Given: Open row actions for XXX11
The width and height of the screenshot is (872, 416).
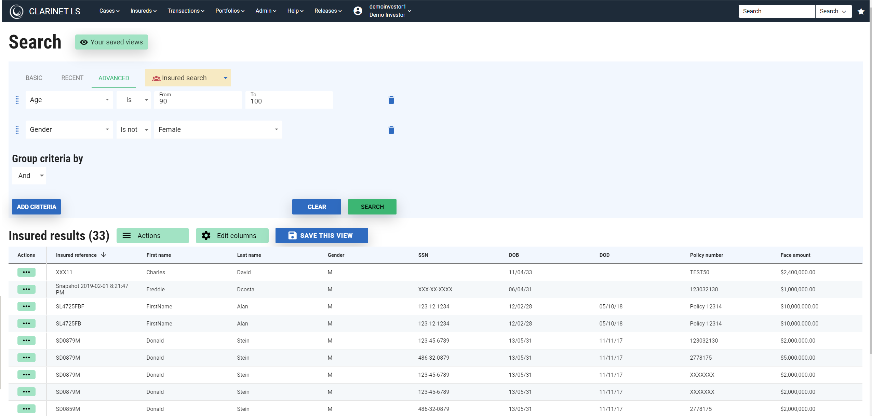Looking at the screenshot, I should pos(26,272).
